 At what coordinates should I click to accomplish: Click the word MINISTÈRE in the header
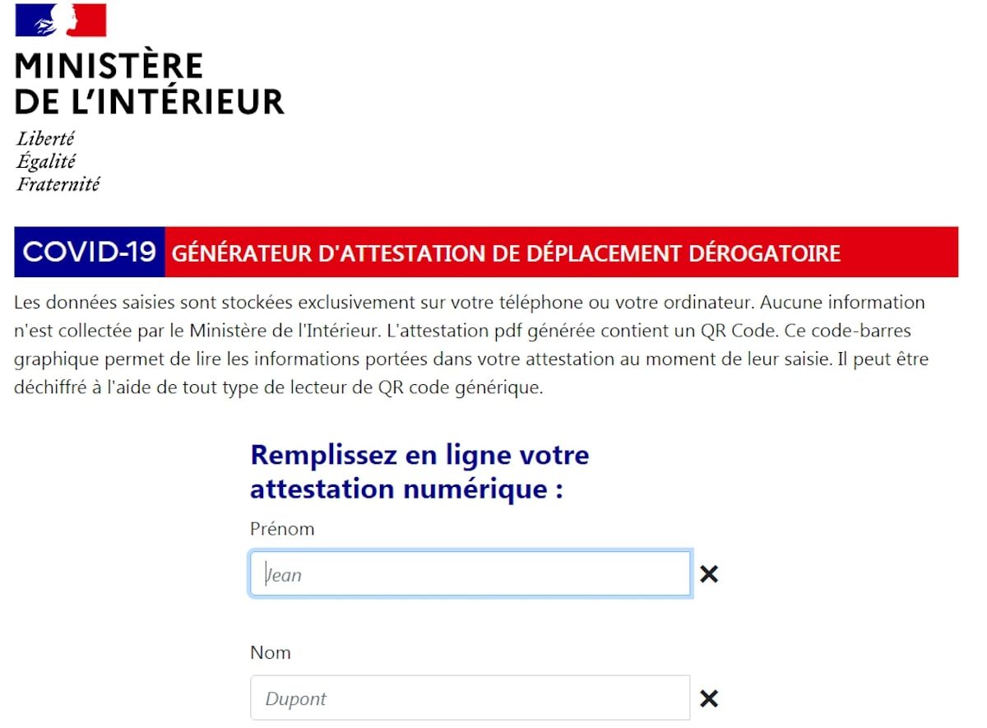(x=109, y=66)
